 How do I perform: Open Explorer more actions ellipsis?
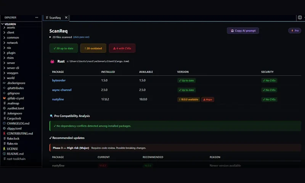coord(37,17)
